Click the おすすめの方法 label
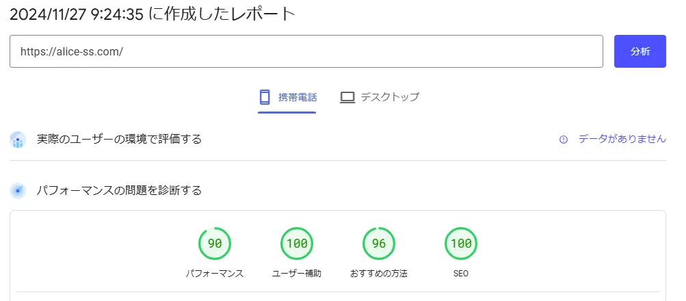686x301 pixels. click(x=379, y=274)
